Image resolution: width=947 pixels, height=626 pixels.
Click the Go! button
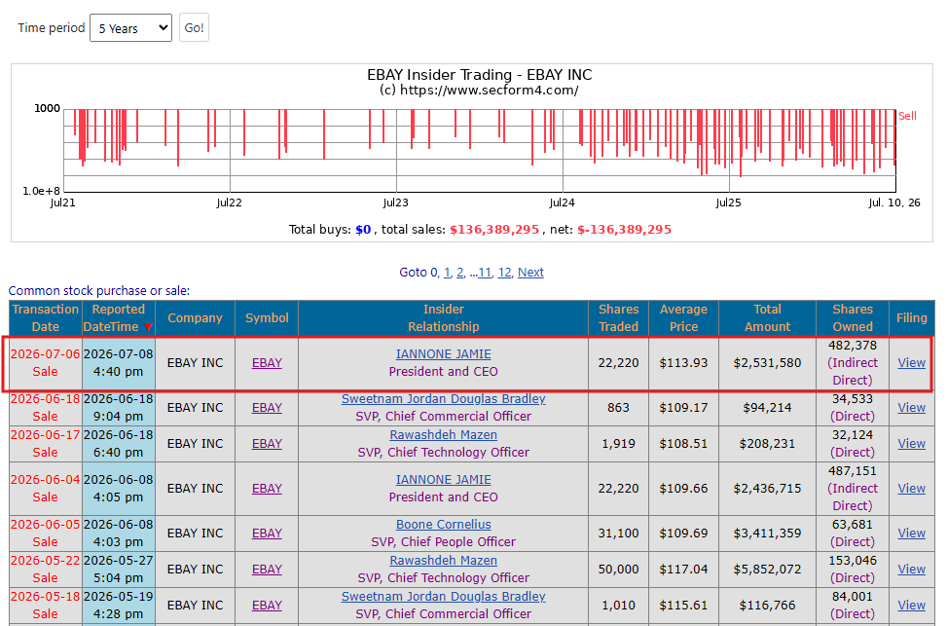(x=194, y=28)
